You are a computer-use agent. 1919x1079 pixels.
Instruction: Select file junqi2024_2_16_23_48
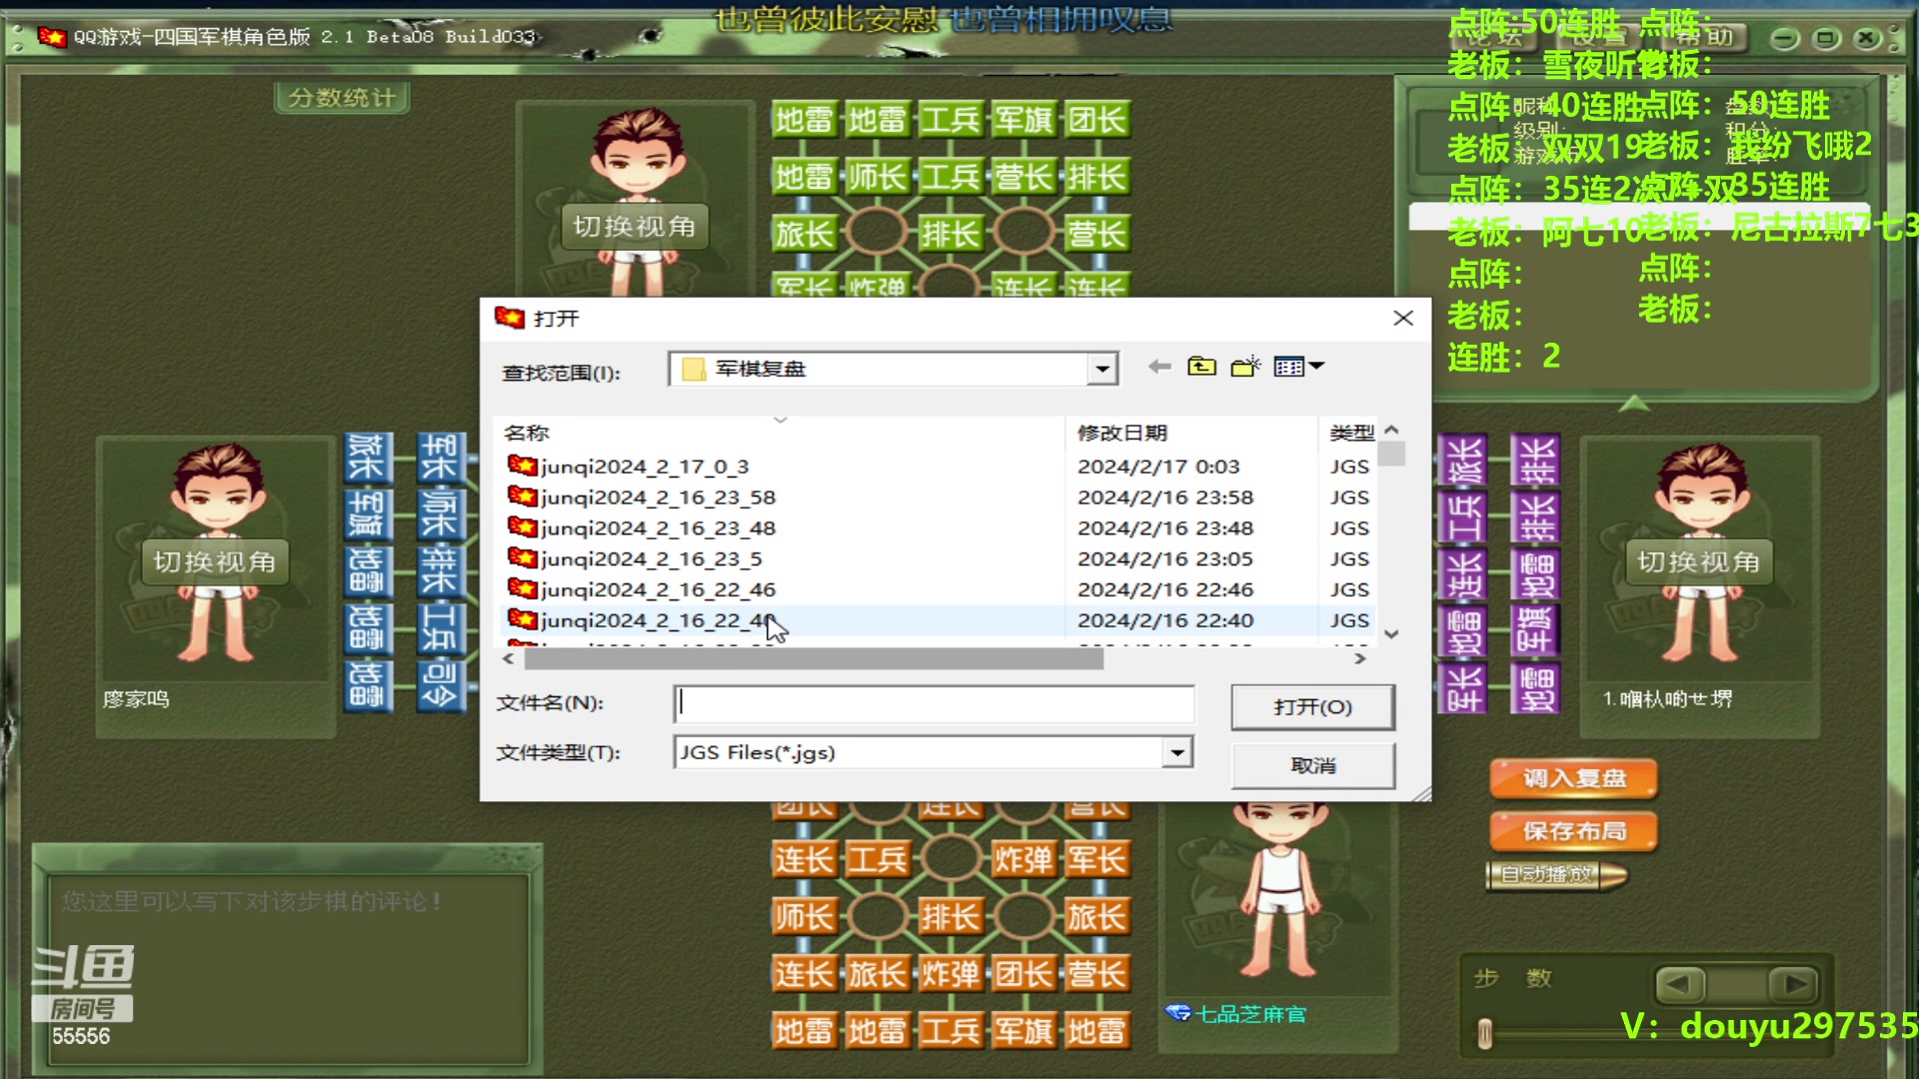tap(642, 529)
